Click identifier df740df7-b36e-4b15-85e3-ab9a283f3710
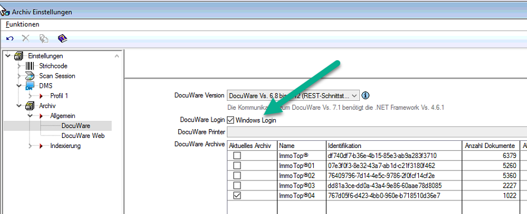 382,156
